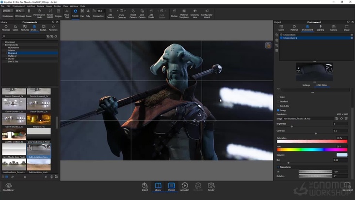Select the Tumble camera tool
The width and height of the screenshot is (355, 200).
pos(75,12)
